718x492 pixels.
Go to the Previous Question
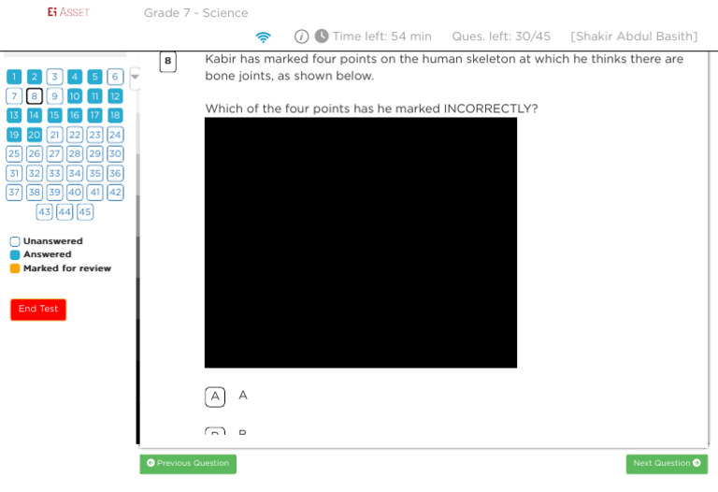pyautogui.click(x=188, y=464)
